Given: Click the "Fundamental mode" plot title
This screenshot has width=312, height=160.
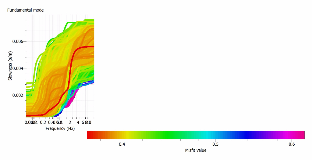Looking at the screenshot, I should coord(25,10).
